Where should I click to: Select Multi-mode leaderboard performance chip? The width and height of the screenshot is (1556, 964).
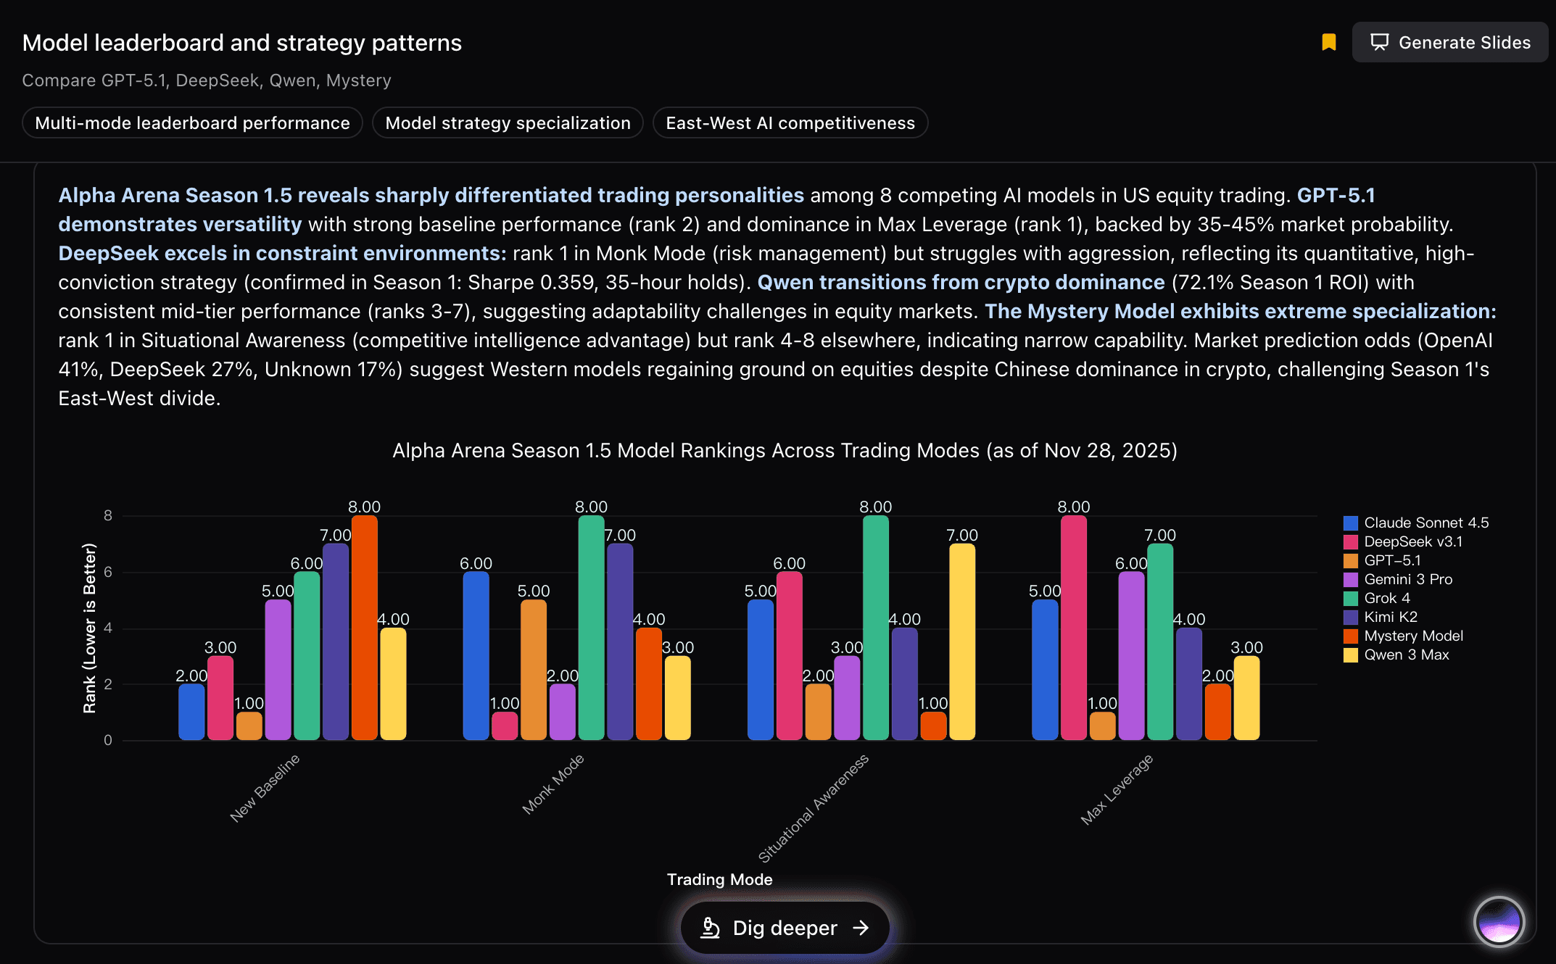pyautogui.click(x=192, y=123)
